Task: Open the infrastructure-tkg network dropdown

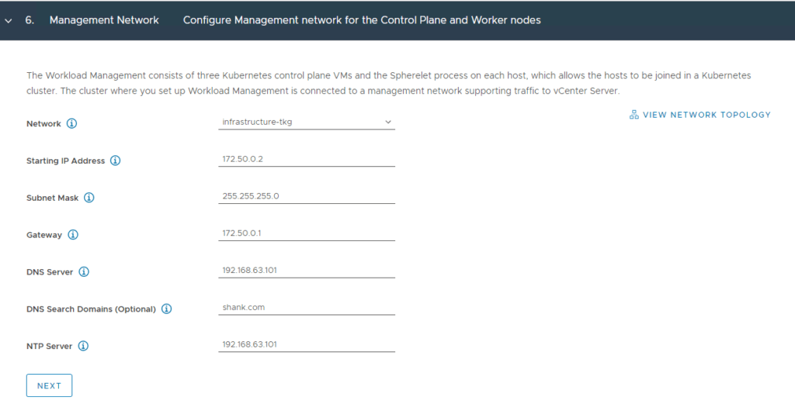Action: (x=306, y=122)
